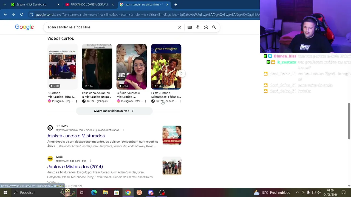This screenshot has width=351, height=197.
Task: Open Microsoft Store from taskbar
Action: (117, 193)
